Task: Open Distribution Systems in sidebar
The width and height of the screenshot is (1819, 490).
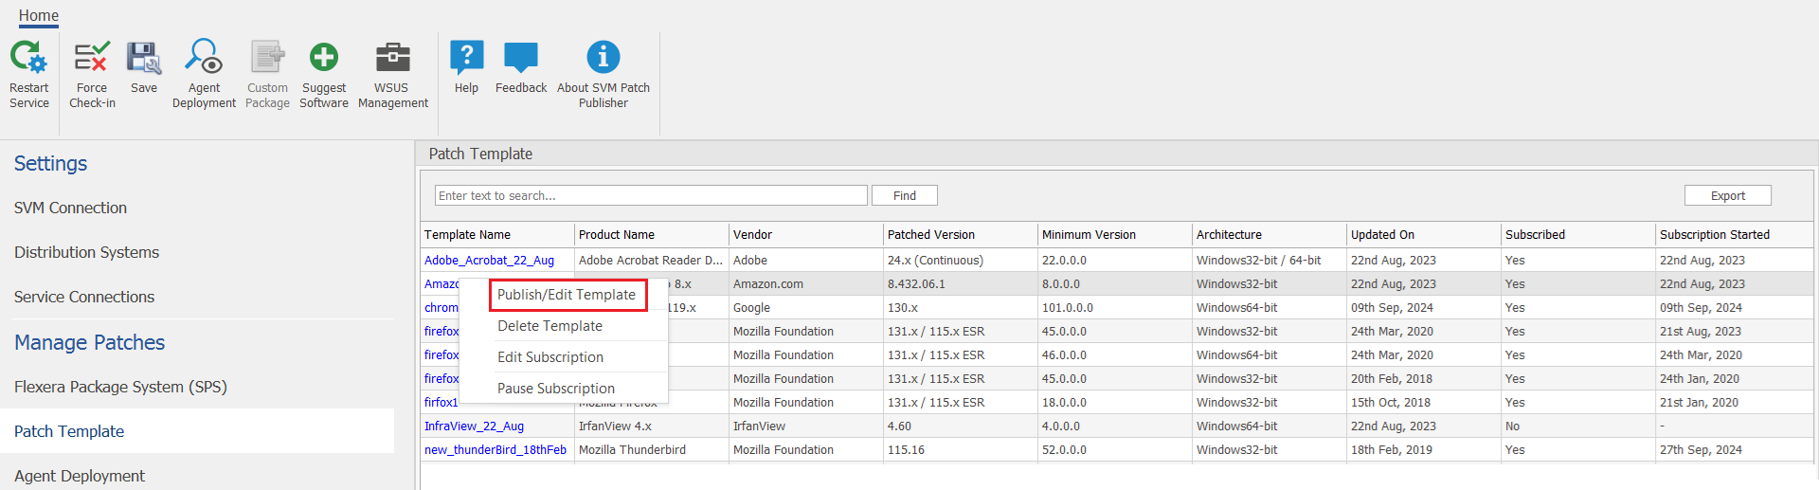Action: tap(86, 252)
